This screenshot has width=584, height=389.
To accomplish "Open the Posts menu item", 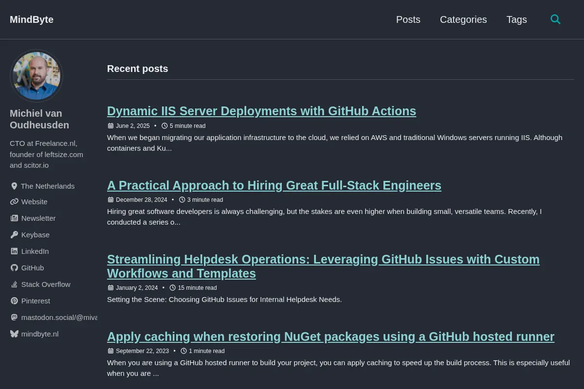I will point(408,19).
